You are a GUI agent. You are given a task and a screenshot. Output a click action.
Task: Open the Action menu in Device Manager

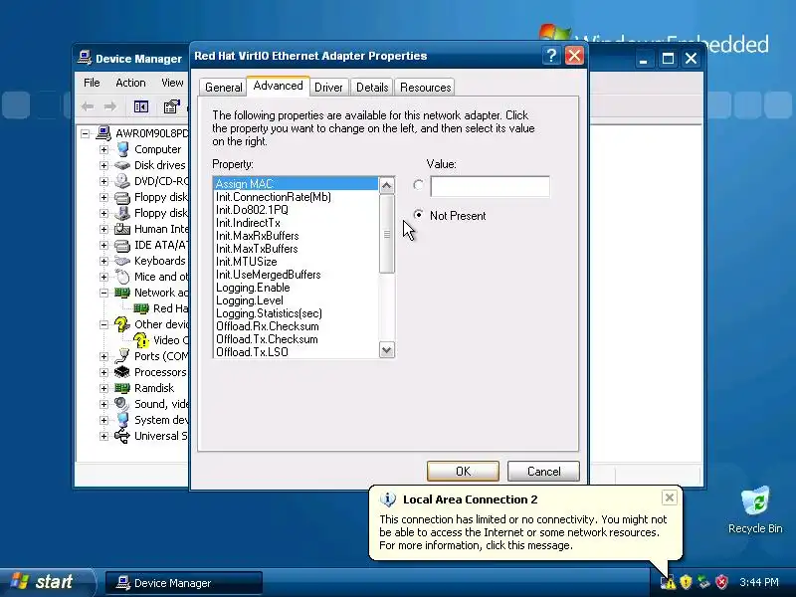pyautogui.click(x=130, y=83)
